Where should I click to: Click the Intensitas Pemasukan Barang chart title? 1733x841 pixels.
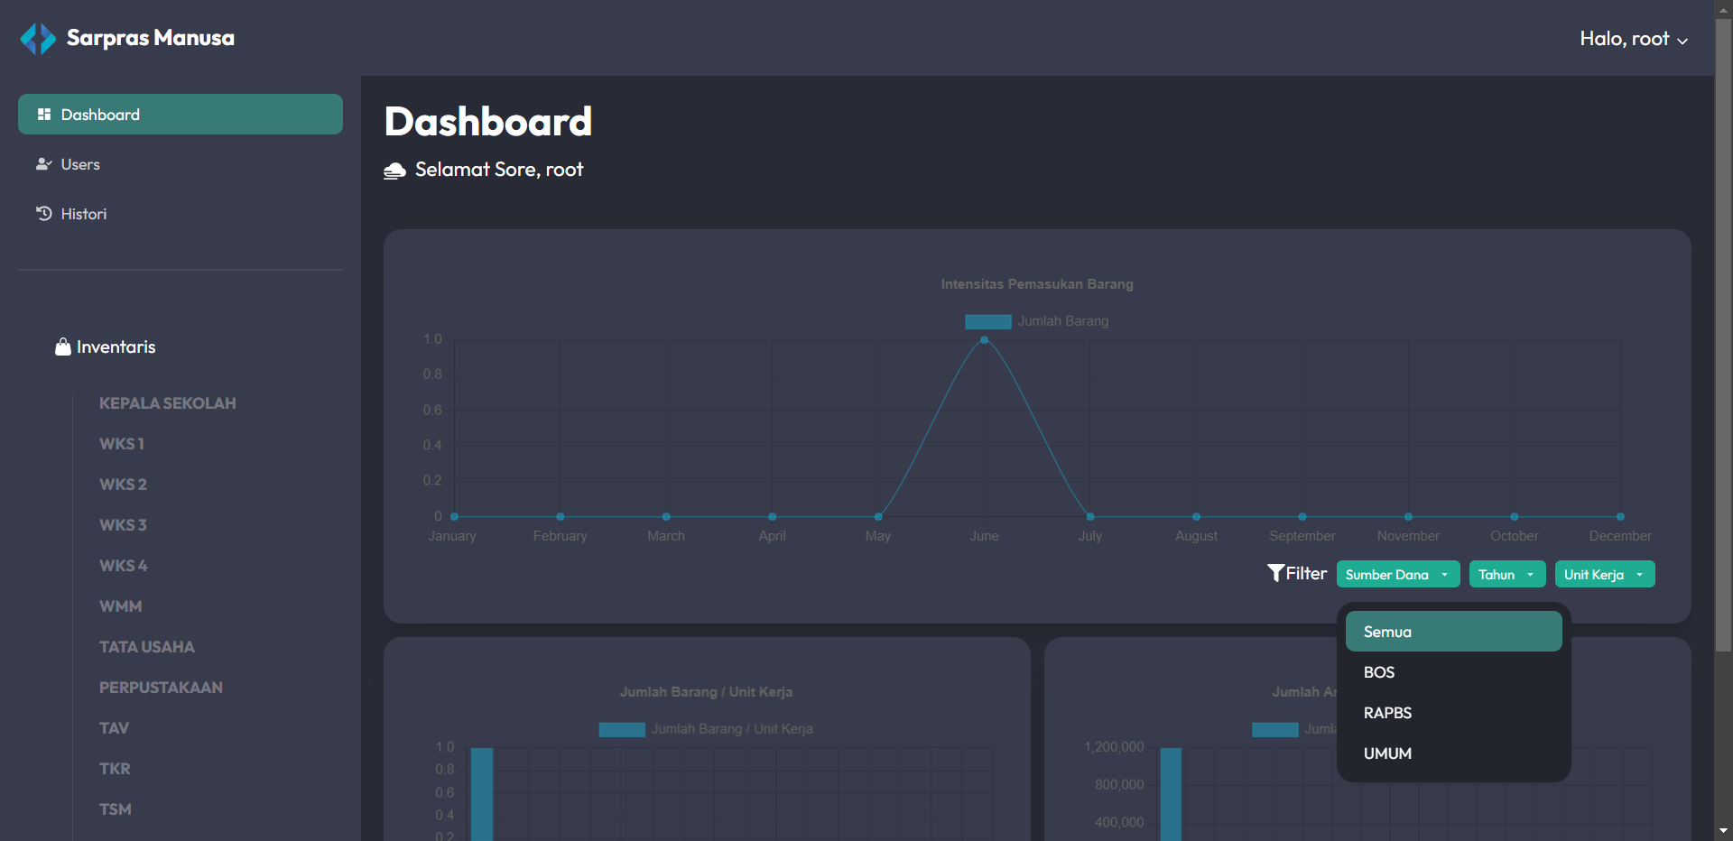pyautogui.click(x=1037, y=284)
